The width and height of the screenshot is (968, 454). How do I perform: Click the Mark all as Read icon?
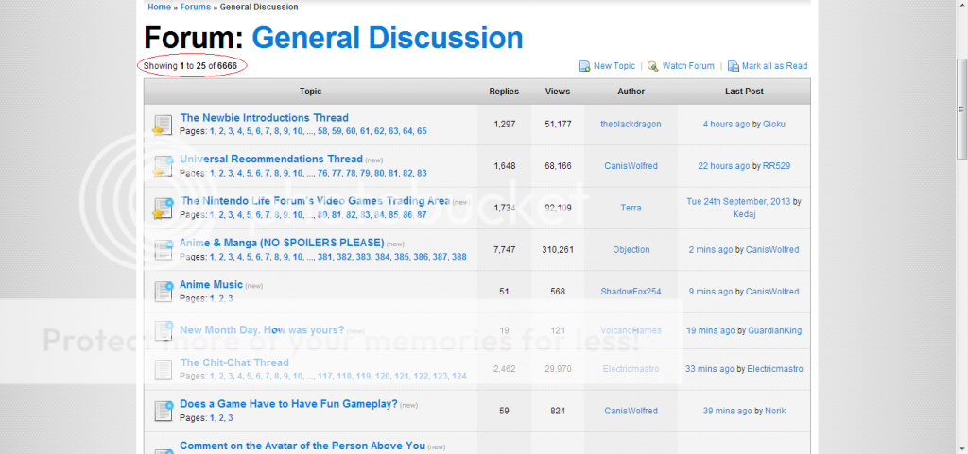(733, 66)
